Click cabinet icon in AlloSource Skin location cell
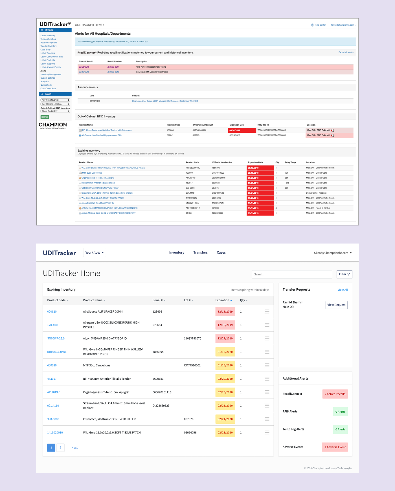 pos(333,136)
